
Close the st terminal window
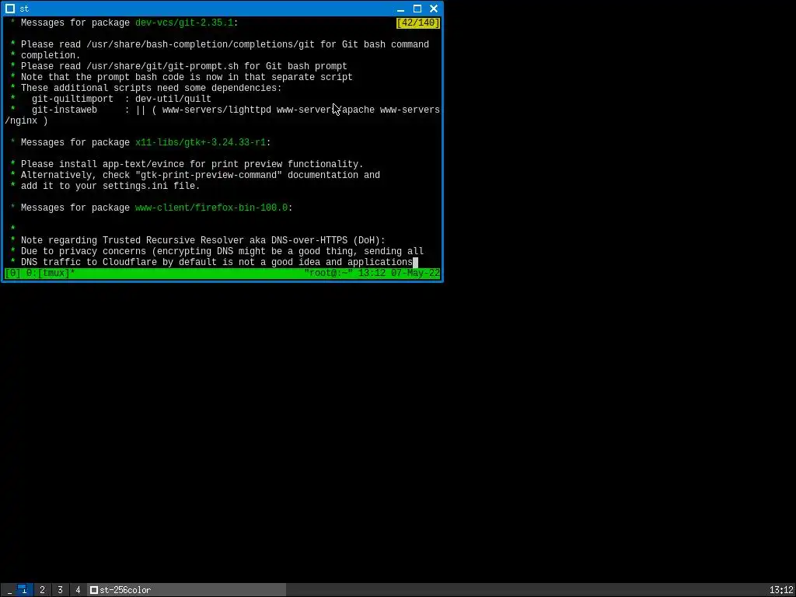434,9
